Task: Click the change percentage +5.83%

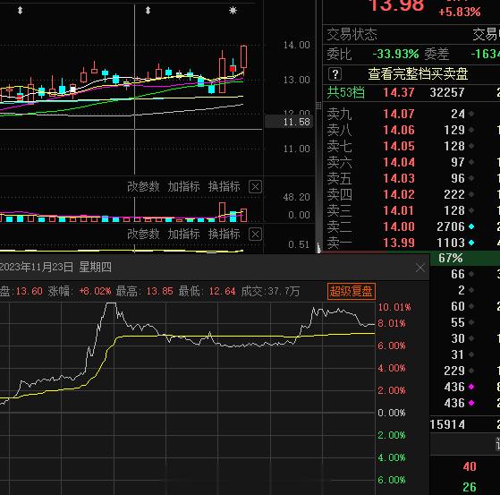Action: click(x=460, y=13)
